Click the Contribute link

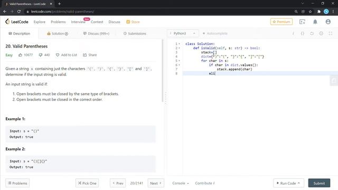[204, 183]
